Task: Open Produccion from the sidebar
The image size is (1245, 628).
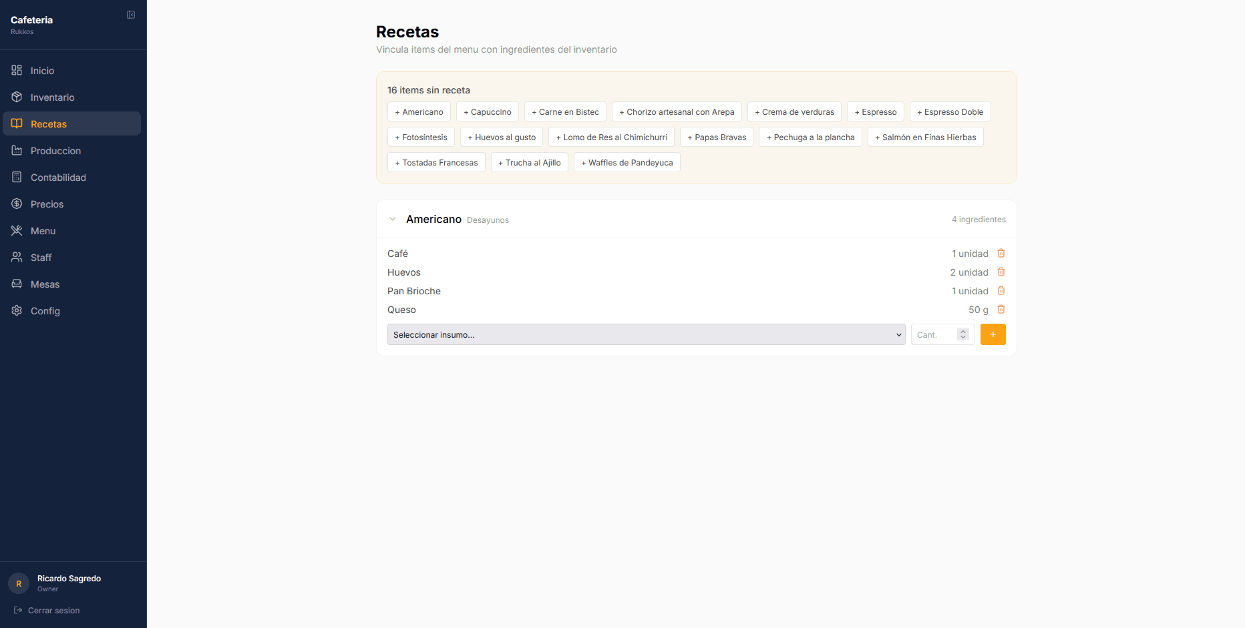Action: coord(55,151)
